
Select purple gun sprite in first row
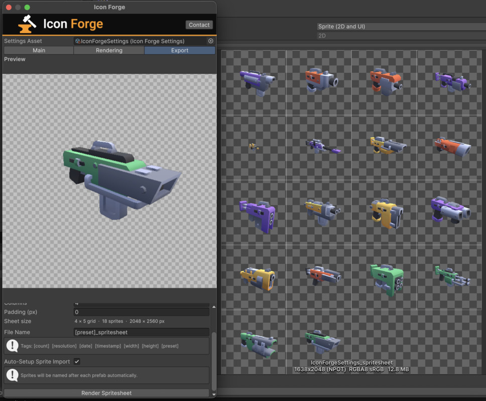click(257, 83)
